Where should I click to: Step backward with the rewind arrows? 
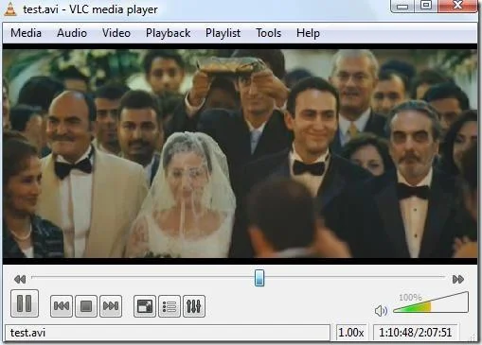[x=20, y=279]
